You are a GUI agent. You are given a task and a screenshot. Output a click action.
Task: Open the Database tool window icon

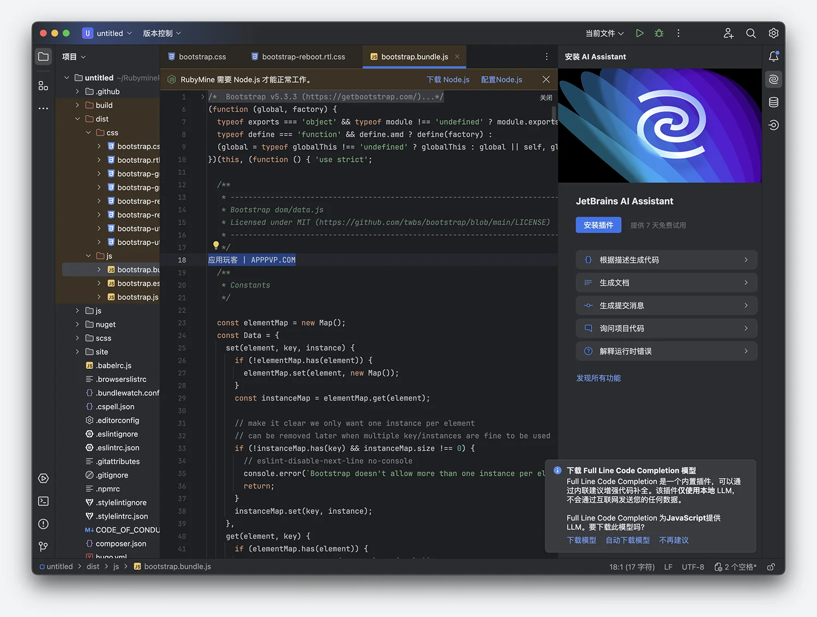[773, 102]
